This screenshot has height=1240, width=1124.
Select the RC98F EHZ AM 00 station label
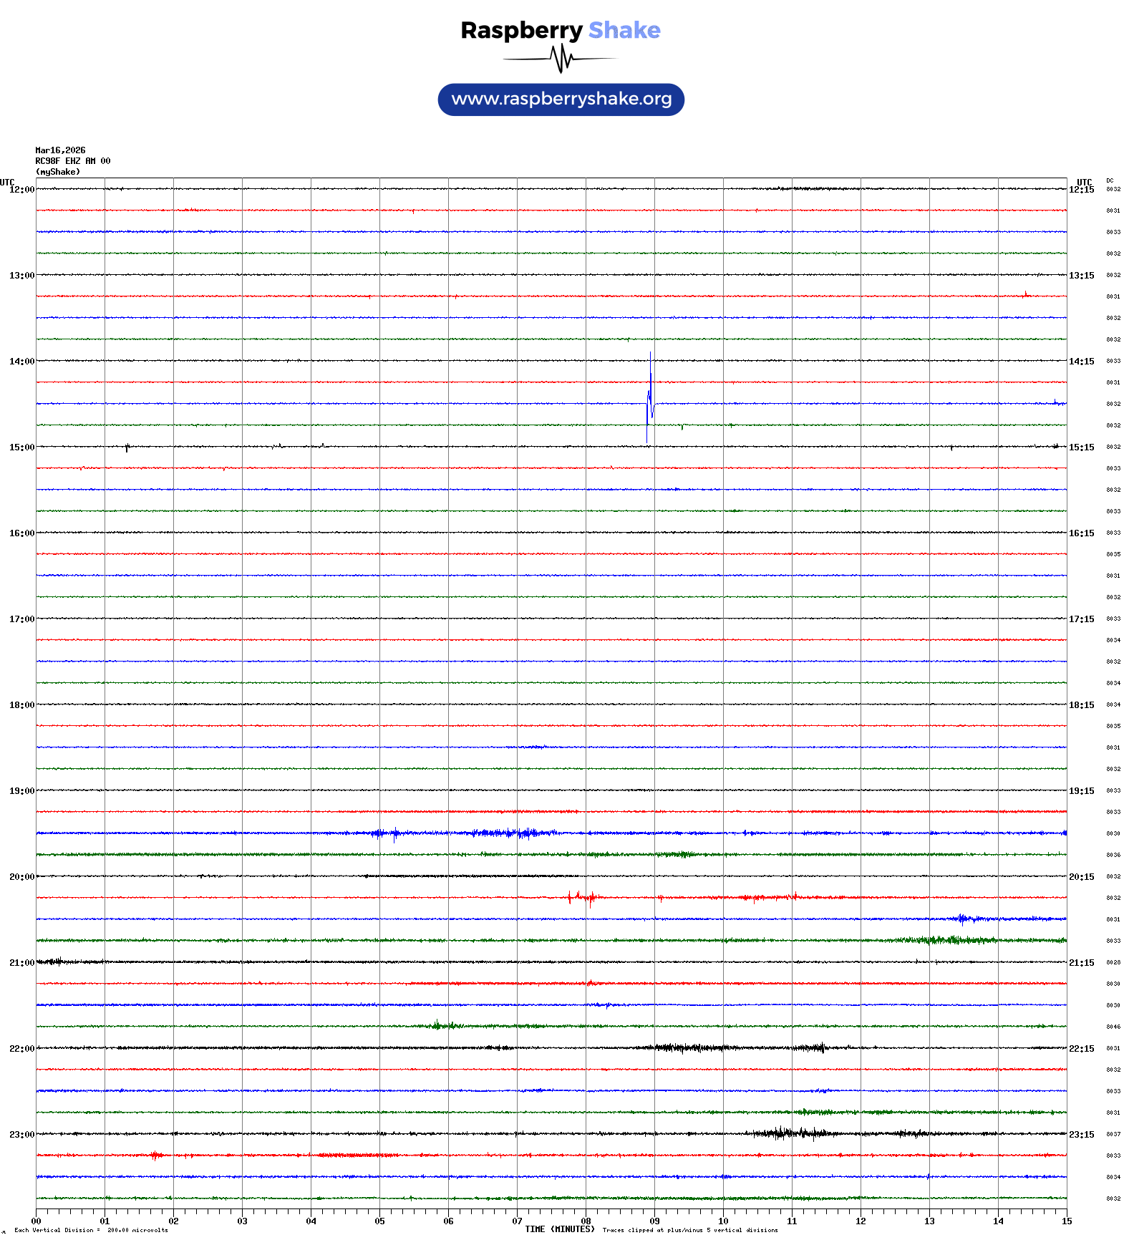point(72,161)
